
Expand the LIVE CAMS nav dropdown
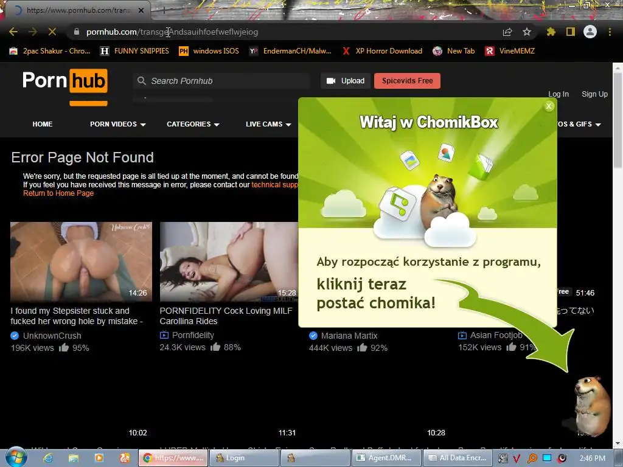tap(268, 124)
